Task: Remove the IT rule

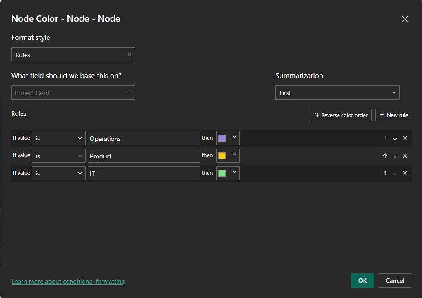Action: [405, 173]
